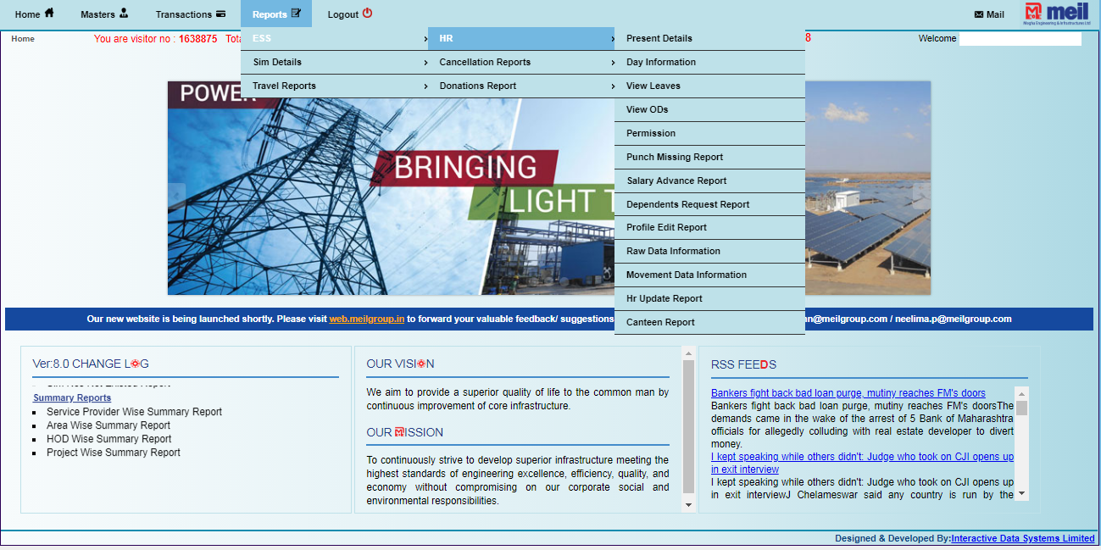
Task: Open the Punch Missing Report entry
Action: 674,157
